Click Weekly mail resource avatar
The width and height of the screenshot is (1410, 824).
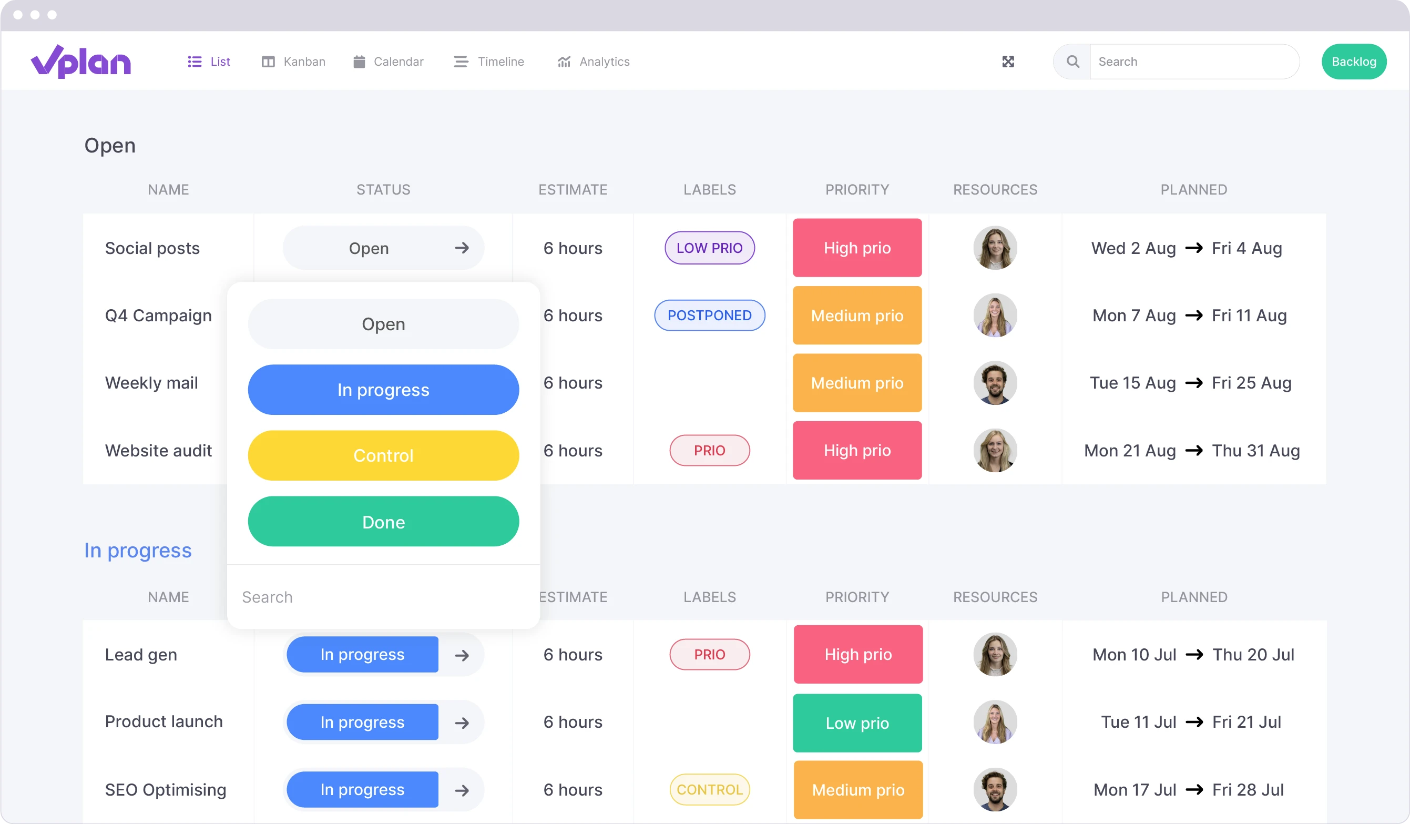[993, 383]
